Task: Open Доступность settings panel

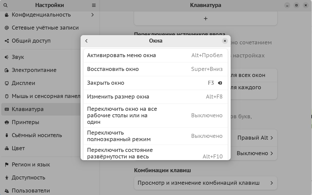Action: click(28, 178)
